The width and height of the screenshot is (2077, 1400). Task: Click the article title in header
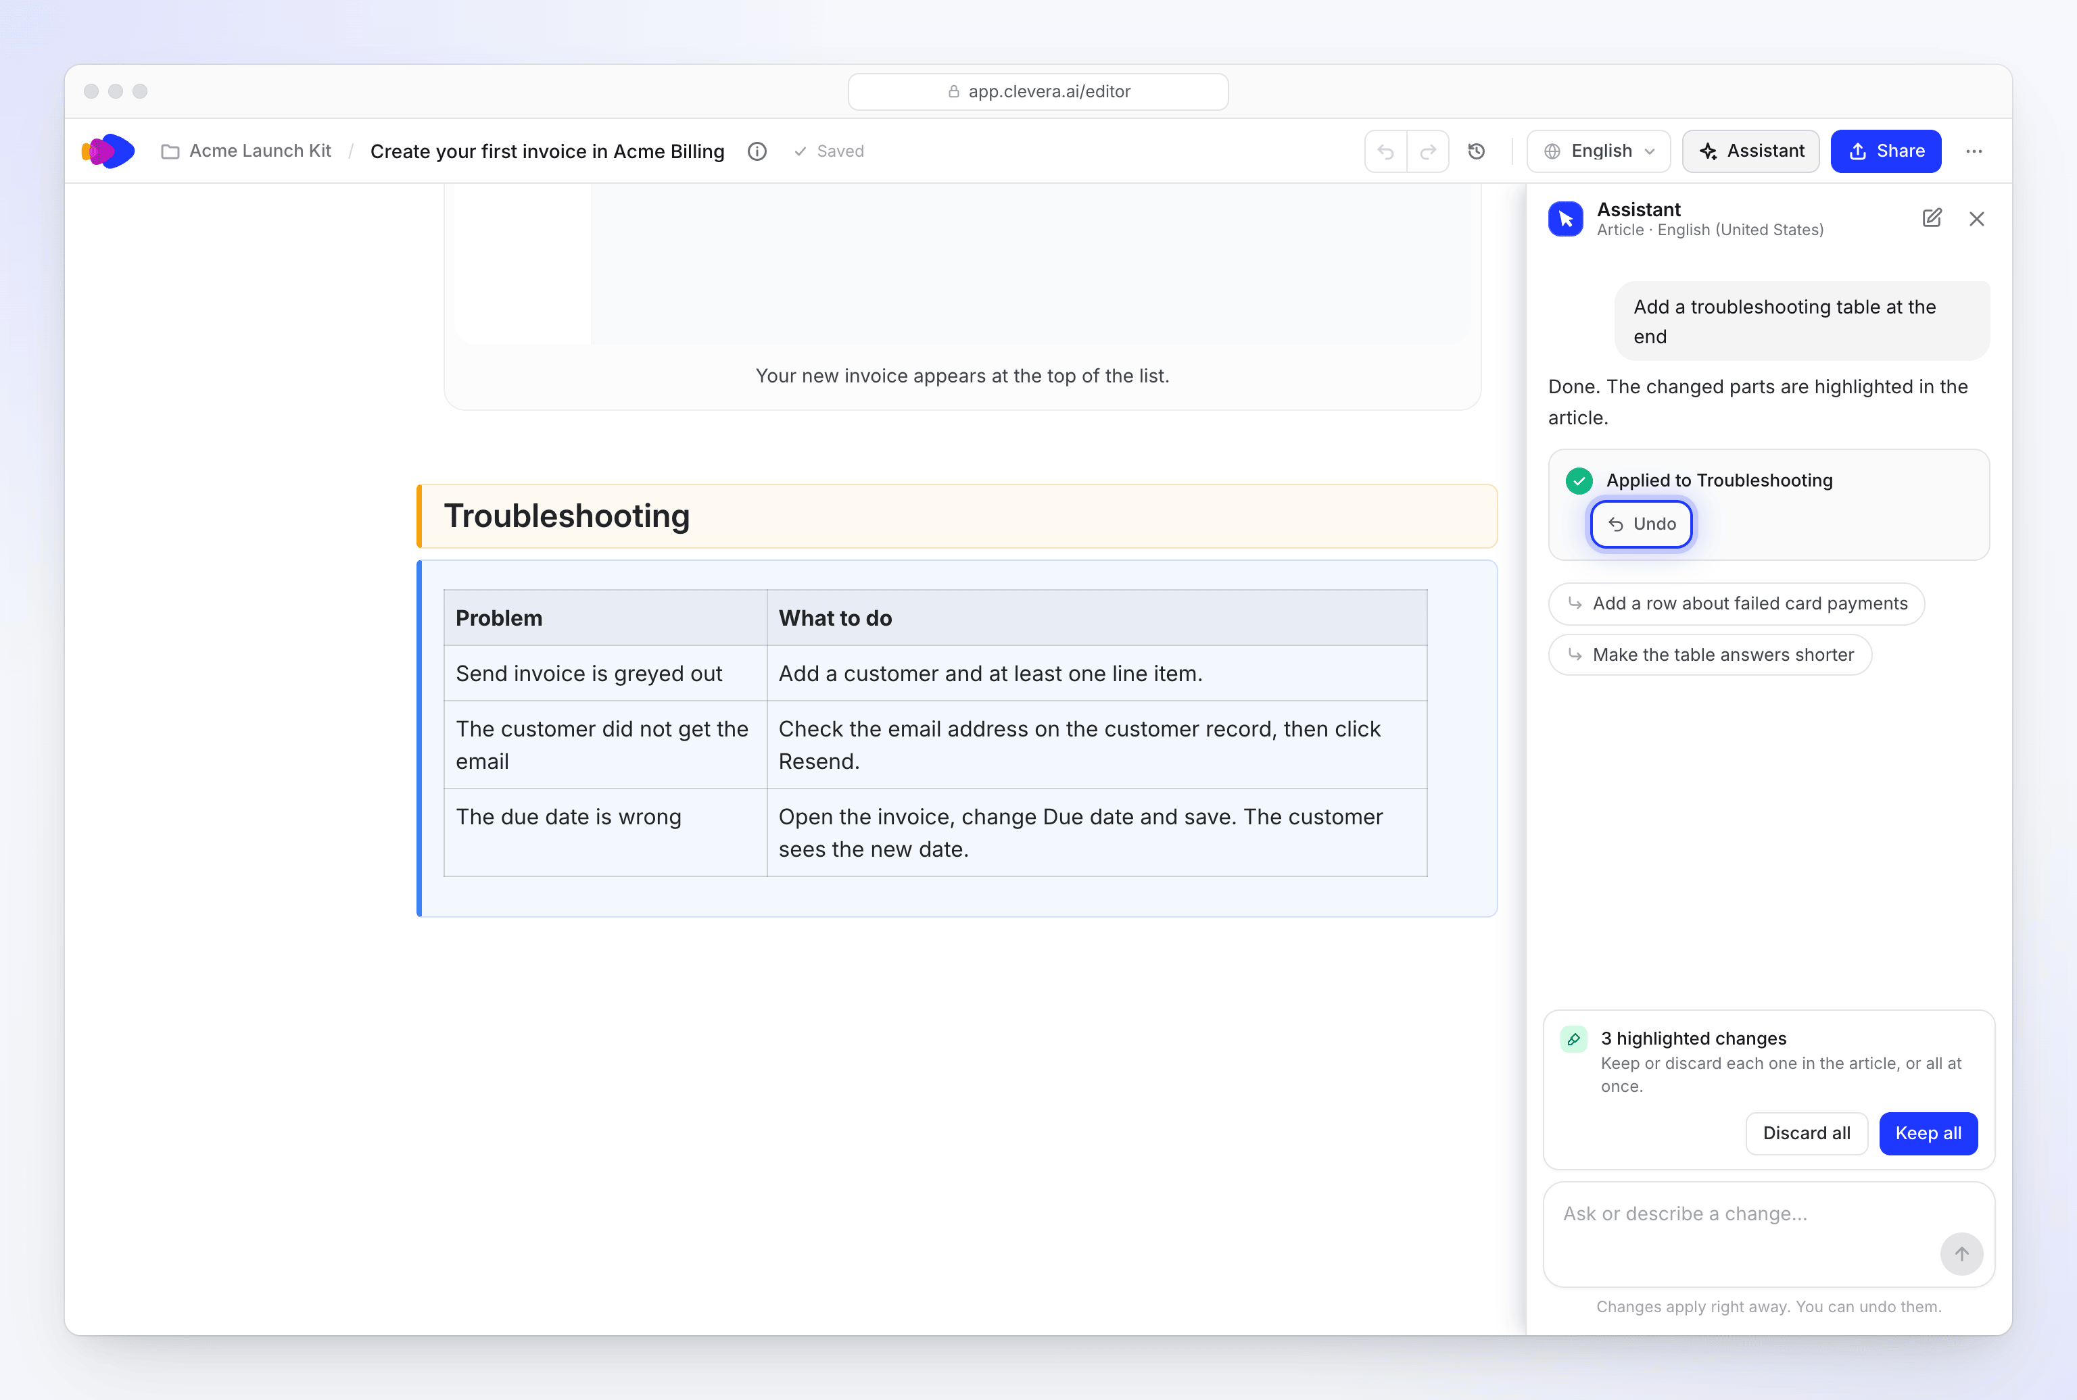pyautogui.click(x=547, y=151)
